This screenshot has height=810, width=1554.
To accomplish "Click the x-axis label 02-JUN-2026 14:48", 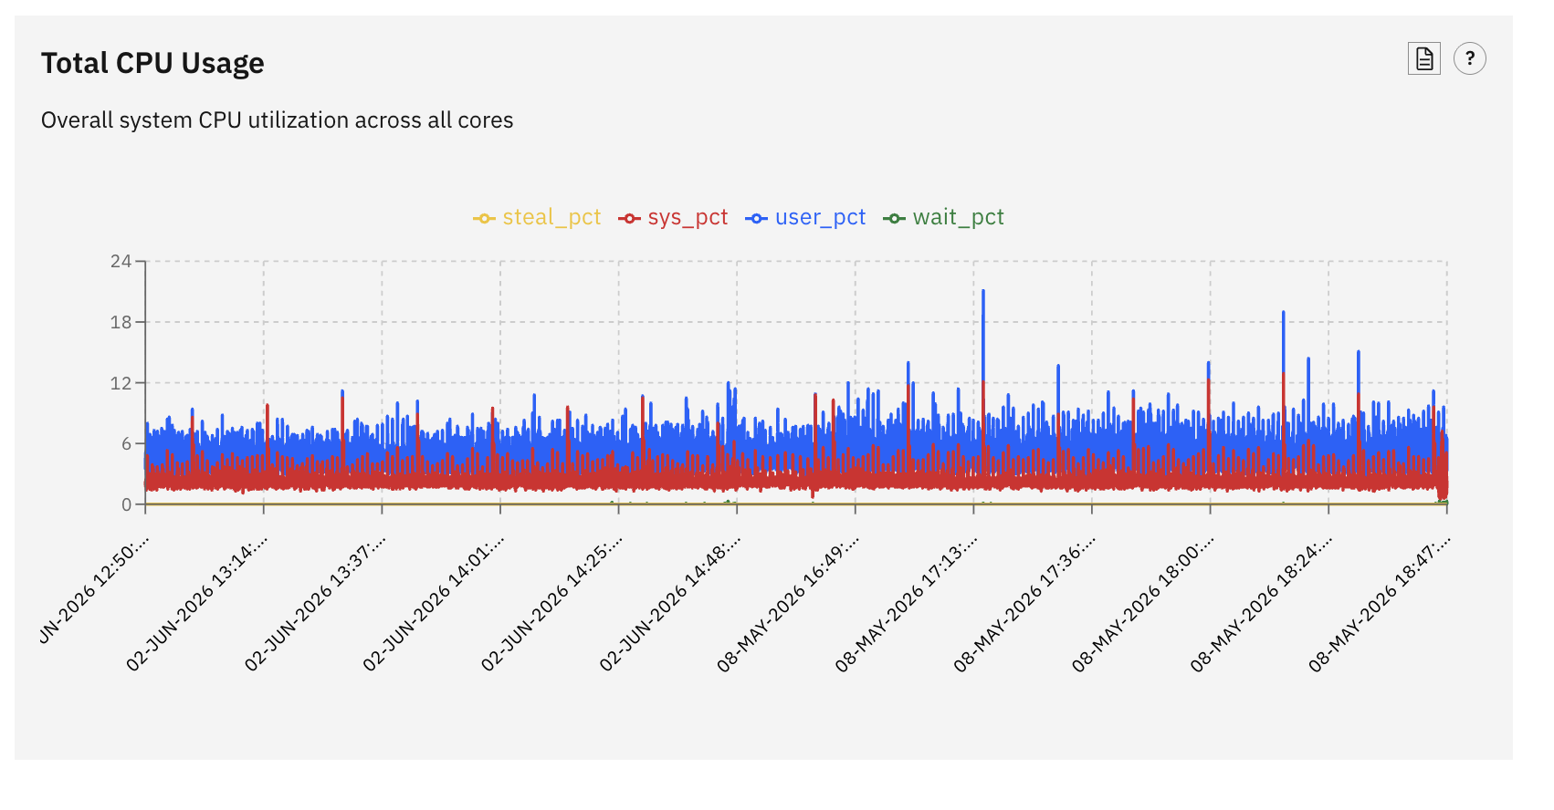I will click(x=669, y=603).
